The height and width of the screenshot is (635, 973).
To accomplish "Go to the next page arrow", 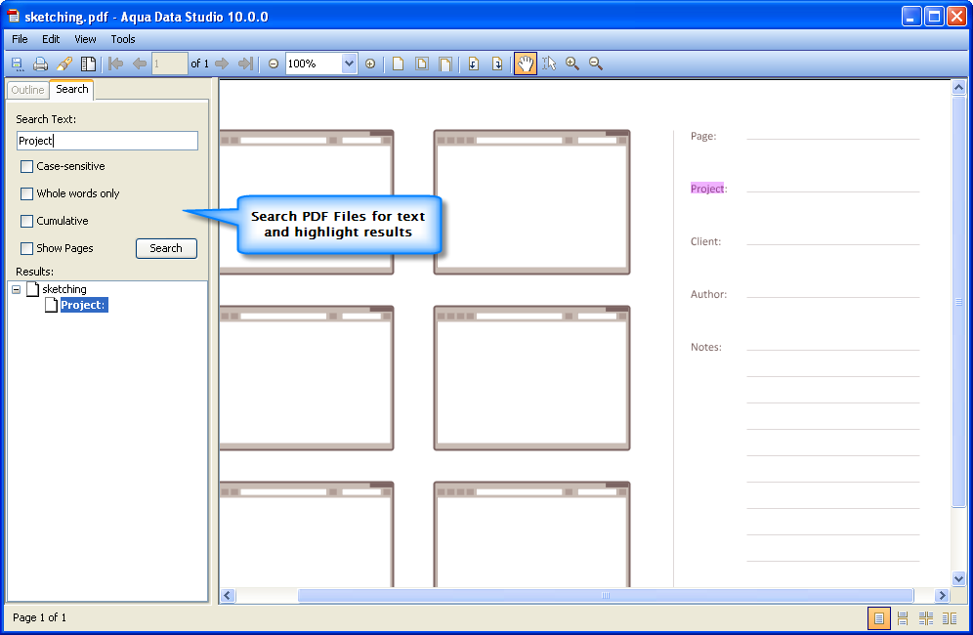I will click(x=222, y=63).
